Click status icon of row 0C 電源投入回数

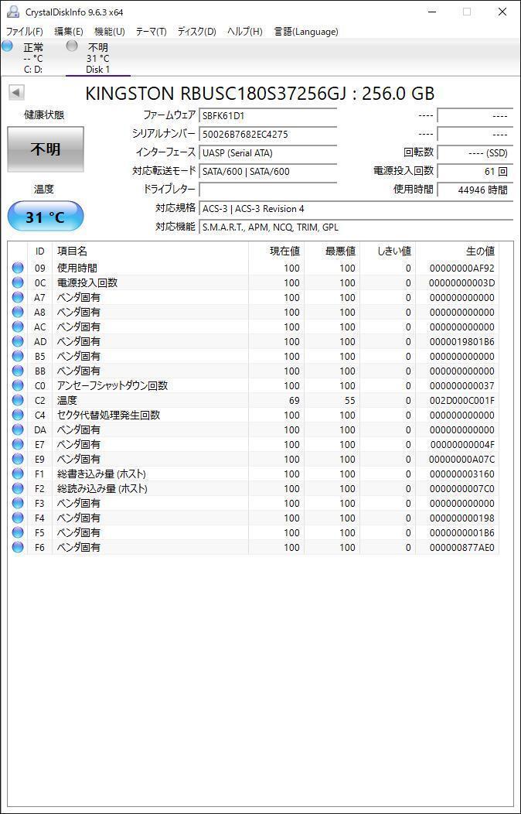[18, 282]
